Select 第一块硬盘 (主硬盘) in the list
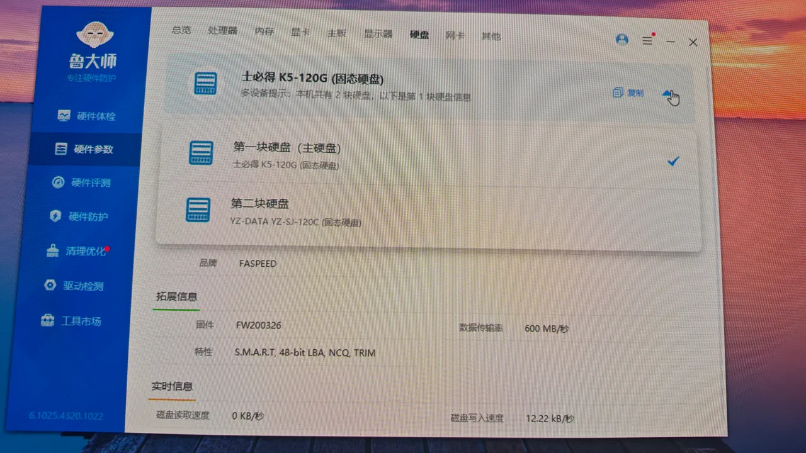 pos(429,155)
